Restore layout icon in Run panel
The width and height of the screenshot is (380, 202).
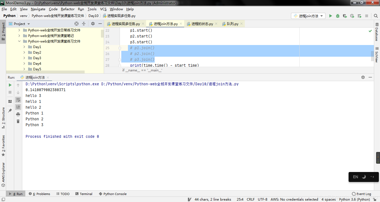(10, 101)
